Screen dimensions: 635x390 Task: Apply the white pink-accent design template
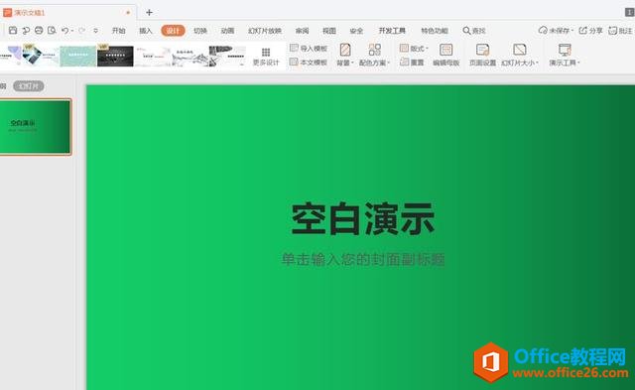click(x=153, y=56)
